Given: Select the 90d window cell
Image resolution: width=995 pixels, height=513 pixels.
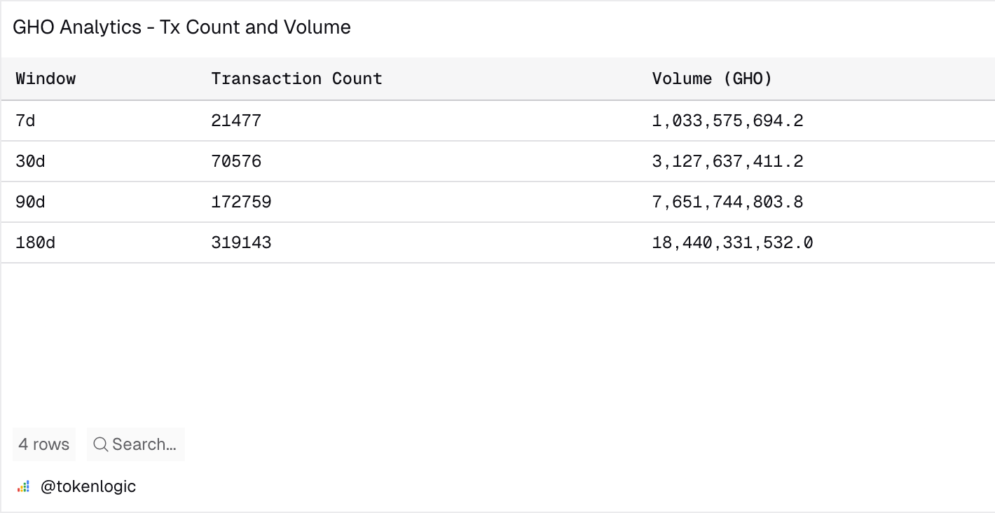Looking at the screenshot, I should [x=30, y=202].
